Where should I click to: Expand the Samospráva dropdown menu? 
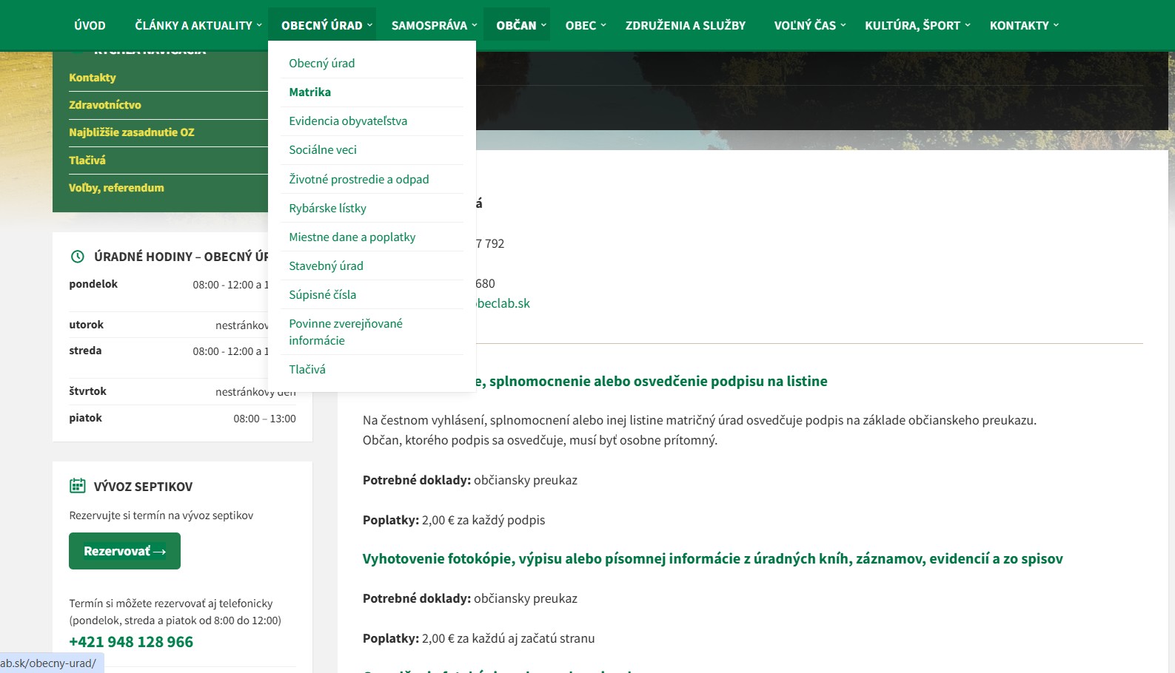(x=434, y=25)
